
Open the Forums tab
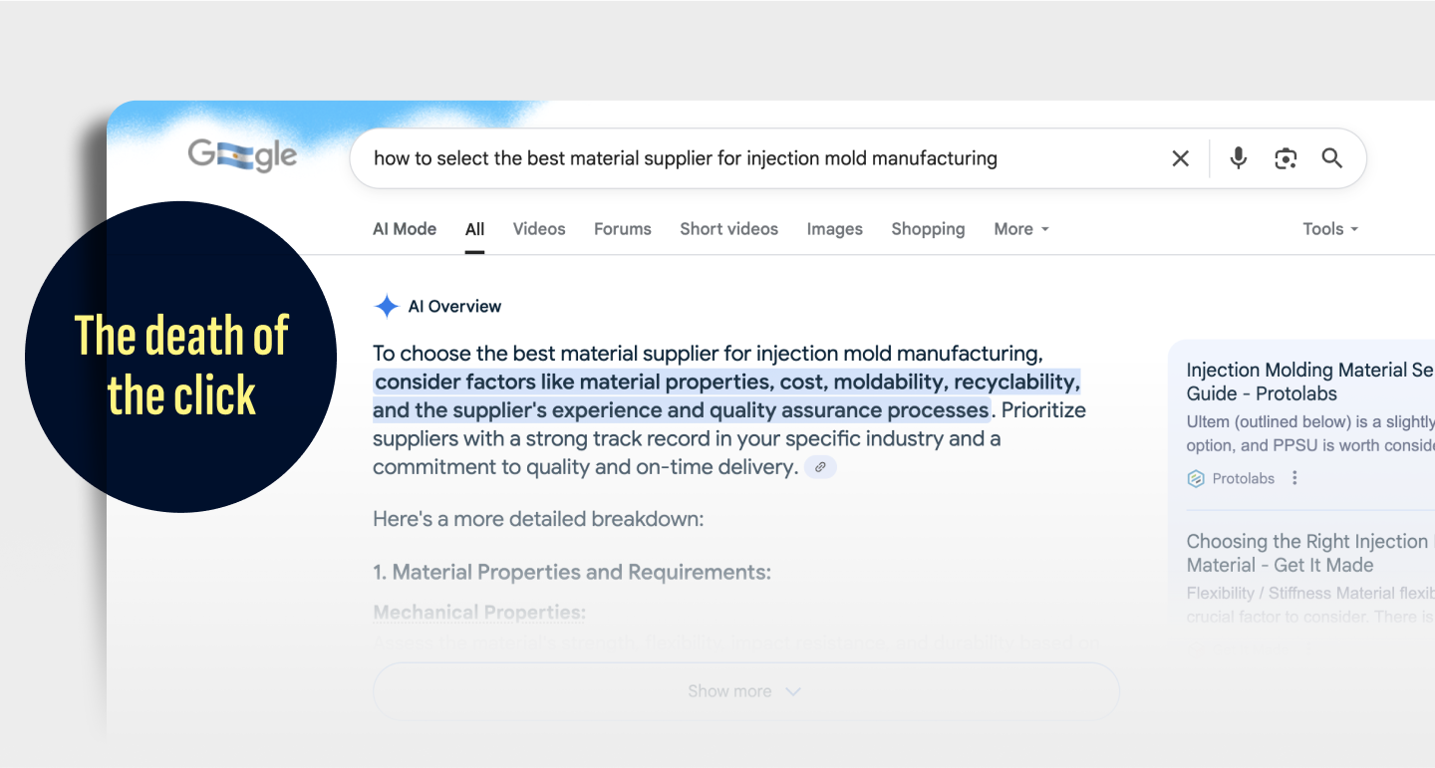point(623,229)
